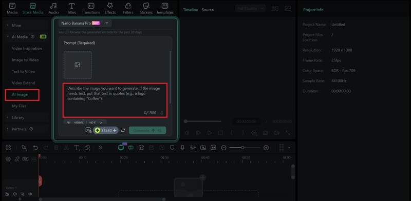The height and width of the screenshot is (201, 411).
Task: Mute the Video 1 track audio
Action: click(x=15, y=194)
